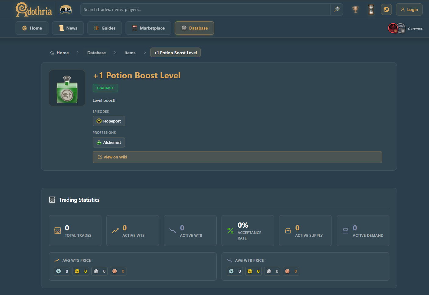Viewport: 429px width, 295px height.
Task: Open the Hopeport episode tag
Action: pyautogui.click(x=109, y=121)
